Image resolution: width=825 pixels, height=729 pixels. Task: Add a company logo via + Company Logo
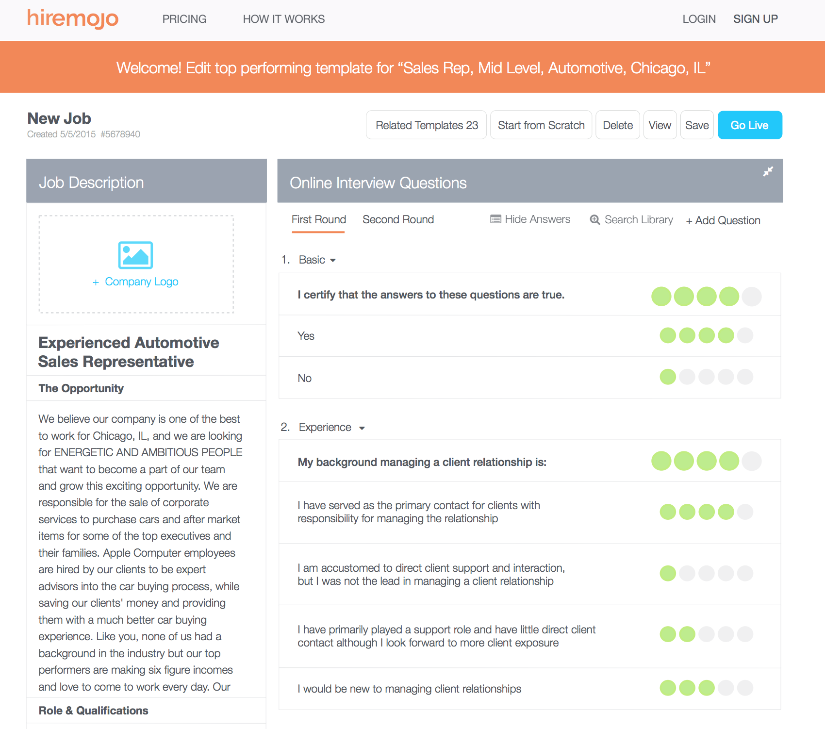coord(135,282)
